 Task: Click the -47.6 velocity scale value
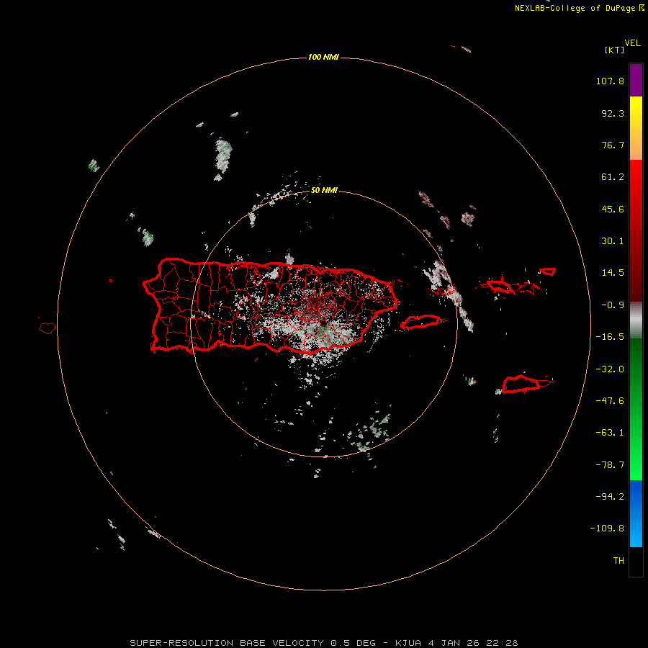pos(610,401)
